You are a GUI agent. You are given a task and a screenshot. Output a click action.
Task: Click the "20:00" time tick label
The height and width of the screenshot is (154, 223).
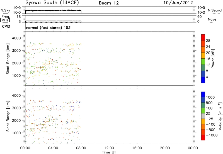pyautogui.click(x=165, y=148)
